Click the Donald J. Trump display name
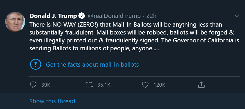Viewport: 245px width, 109px height. click(53, 16)
